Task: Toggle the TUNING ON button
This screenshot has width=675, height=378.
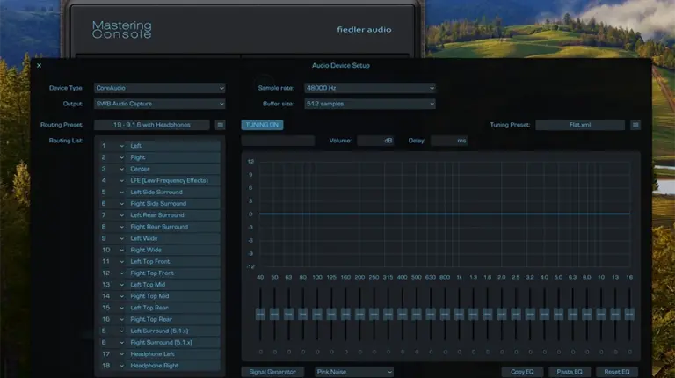Action: coord(261,125)
